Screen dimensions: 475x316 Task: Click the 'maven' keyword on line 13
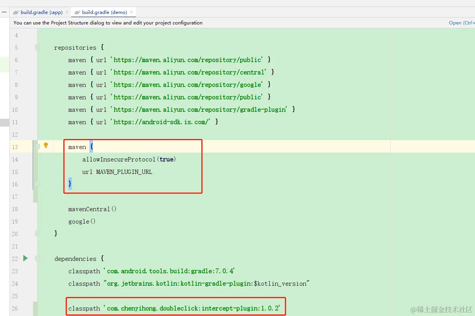[x=77, y=147]
